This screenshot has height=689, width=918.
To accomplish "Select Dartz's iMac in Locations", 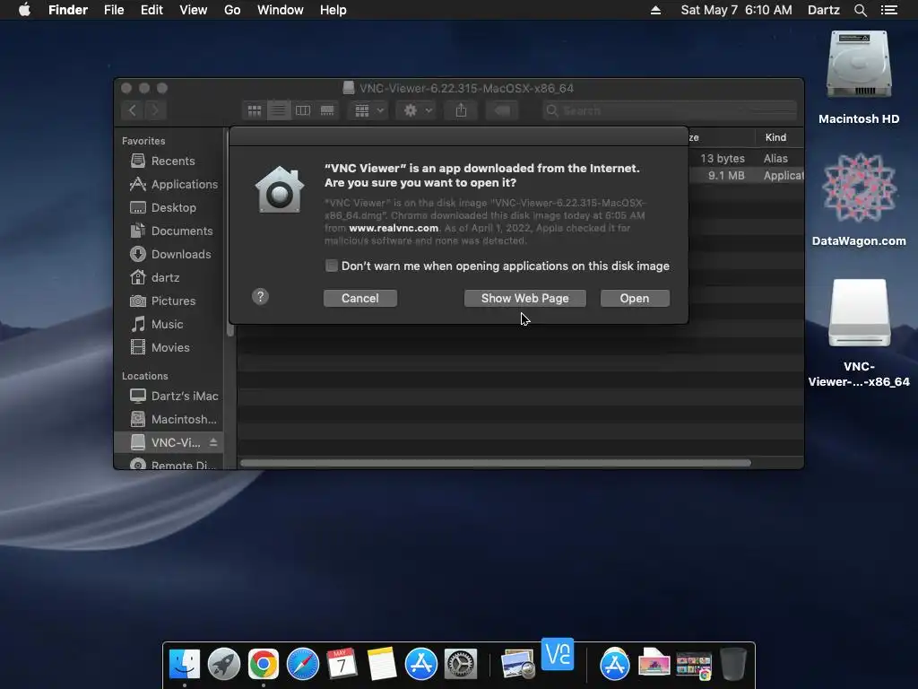I will [169, 396].
